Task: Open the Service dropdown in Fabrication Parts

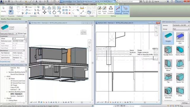Action: 181,25
